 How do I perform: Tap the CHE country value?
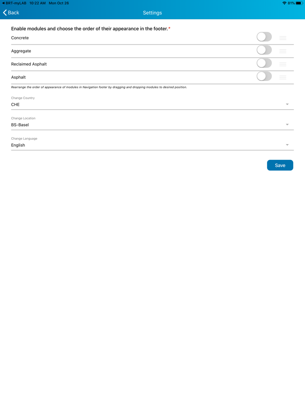(x=15, y=105)
